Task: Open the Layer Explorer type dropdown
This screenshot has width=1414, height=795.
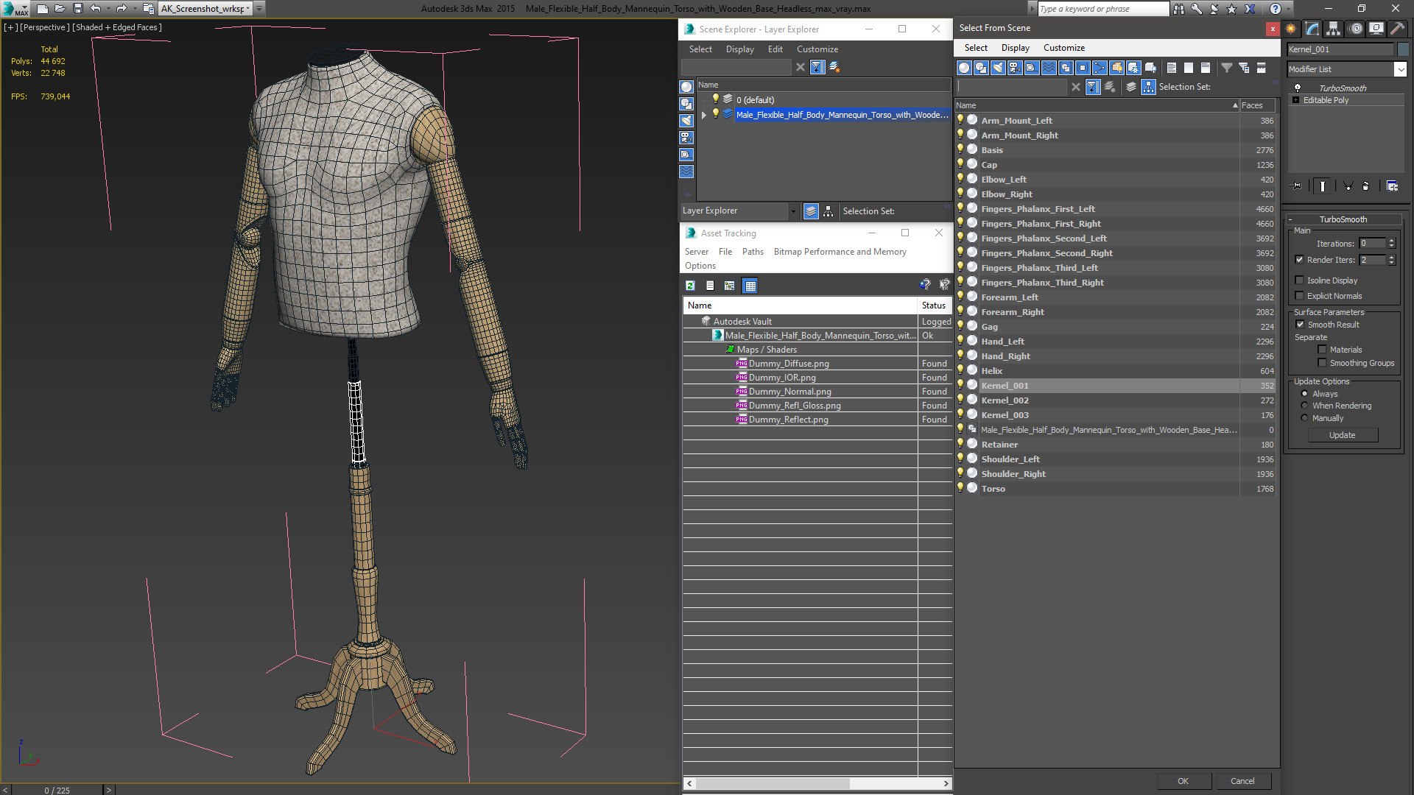Action: point(793,211)
